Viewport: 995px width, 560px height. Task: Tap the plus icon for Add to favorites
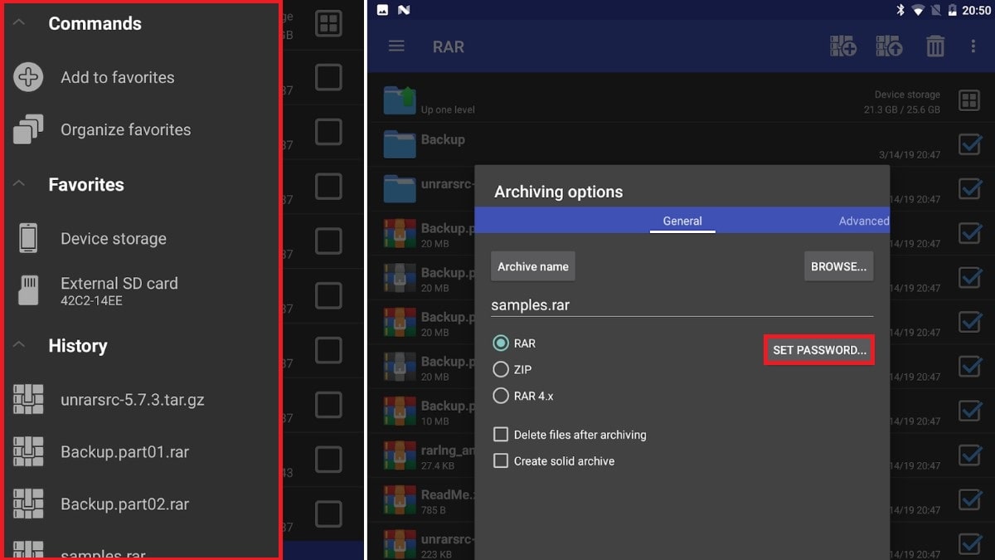[x=28, y=77]
